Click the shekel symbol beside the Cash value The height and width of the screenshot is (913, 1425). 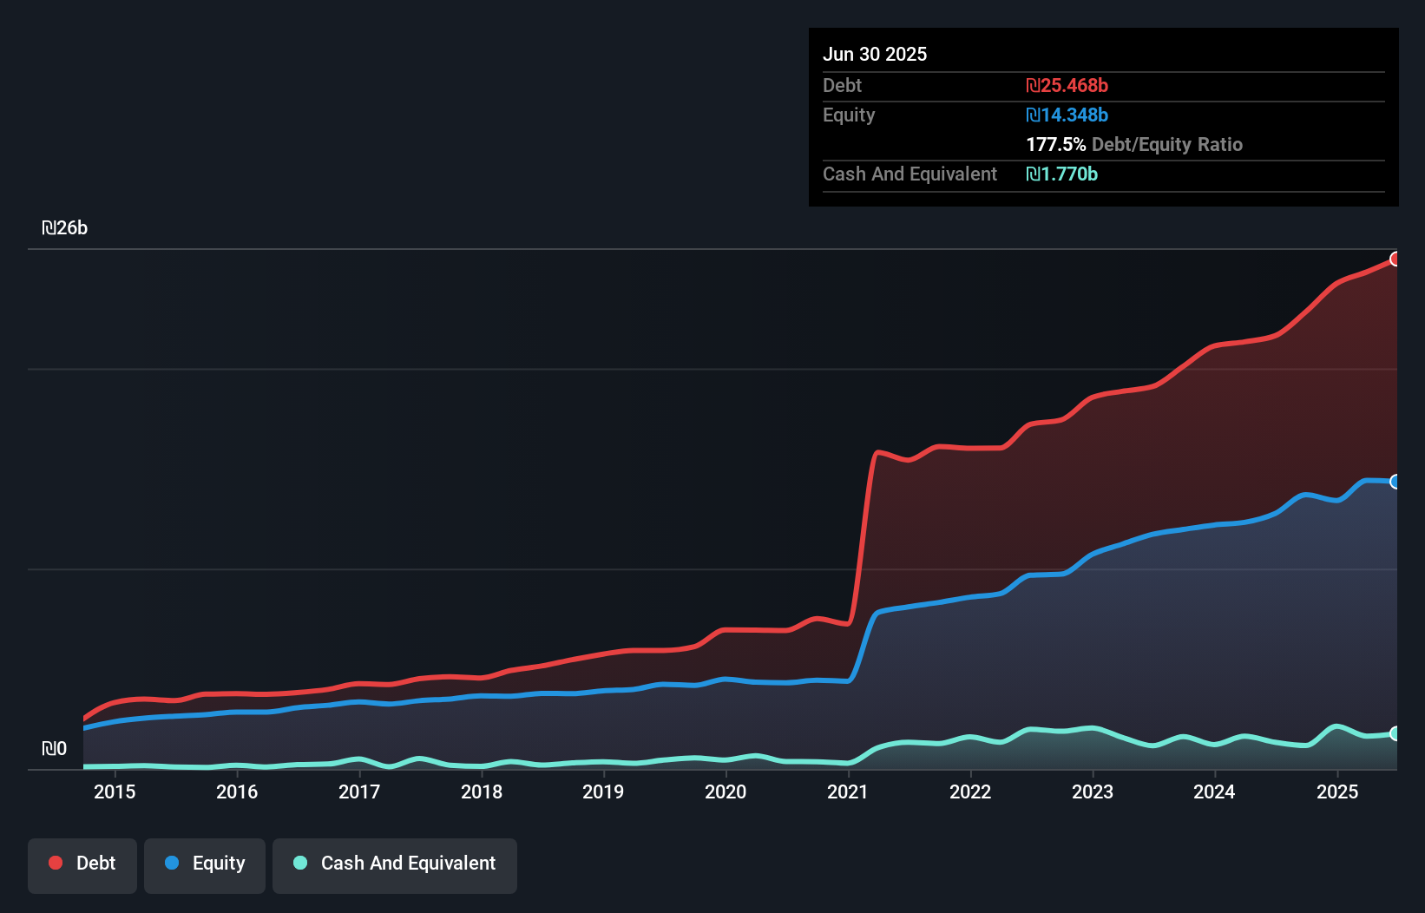click(1033, 174)
